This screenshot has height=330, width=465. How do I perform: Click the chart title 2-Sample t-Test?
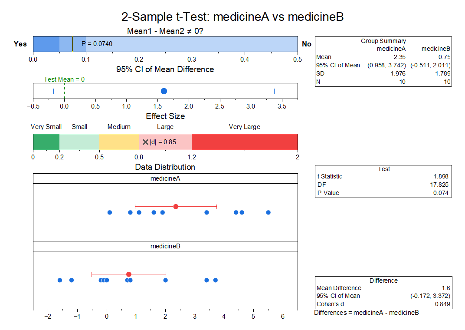(232, 17)
